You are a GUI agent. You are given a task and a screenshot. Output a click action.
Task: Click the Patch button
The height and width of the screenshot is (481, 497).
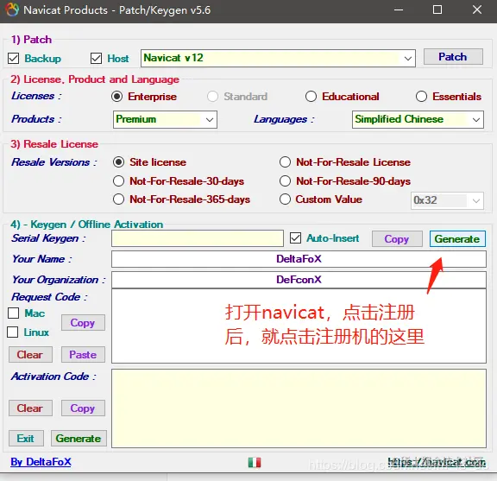453,57
